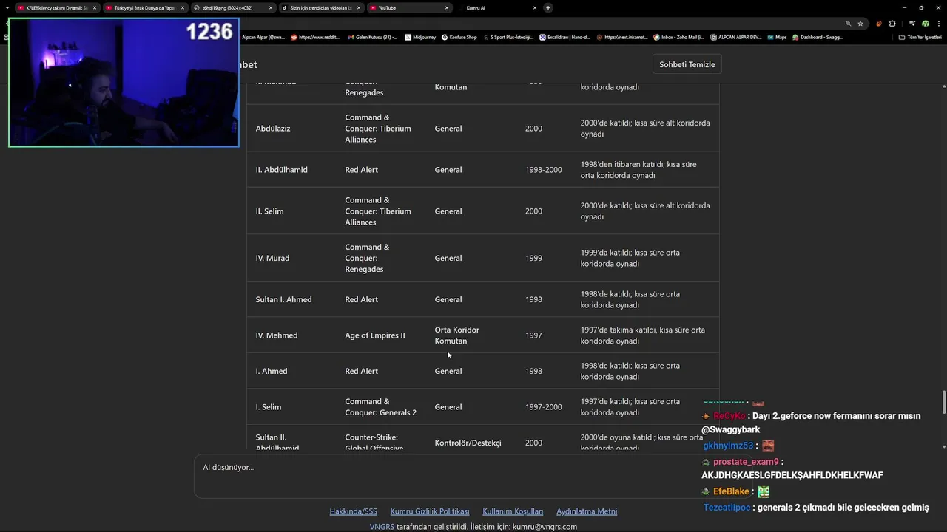The width and height of the screenshot is (947, 532).
Task: Open a new browser tab
Action: [x=548, y=8]
